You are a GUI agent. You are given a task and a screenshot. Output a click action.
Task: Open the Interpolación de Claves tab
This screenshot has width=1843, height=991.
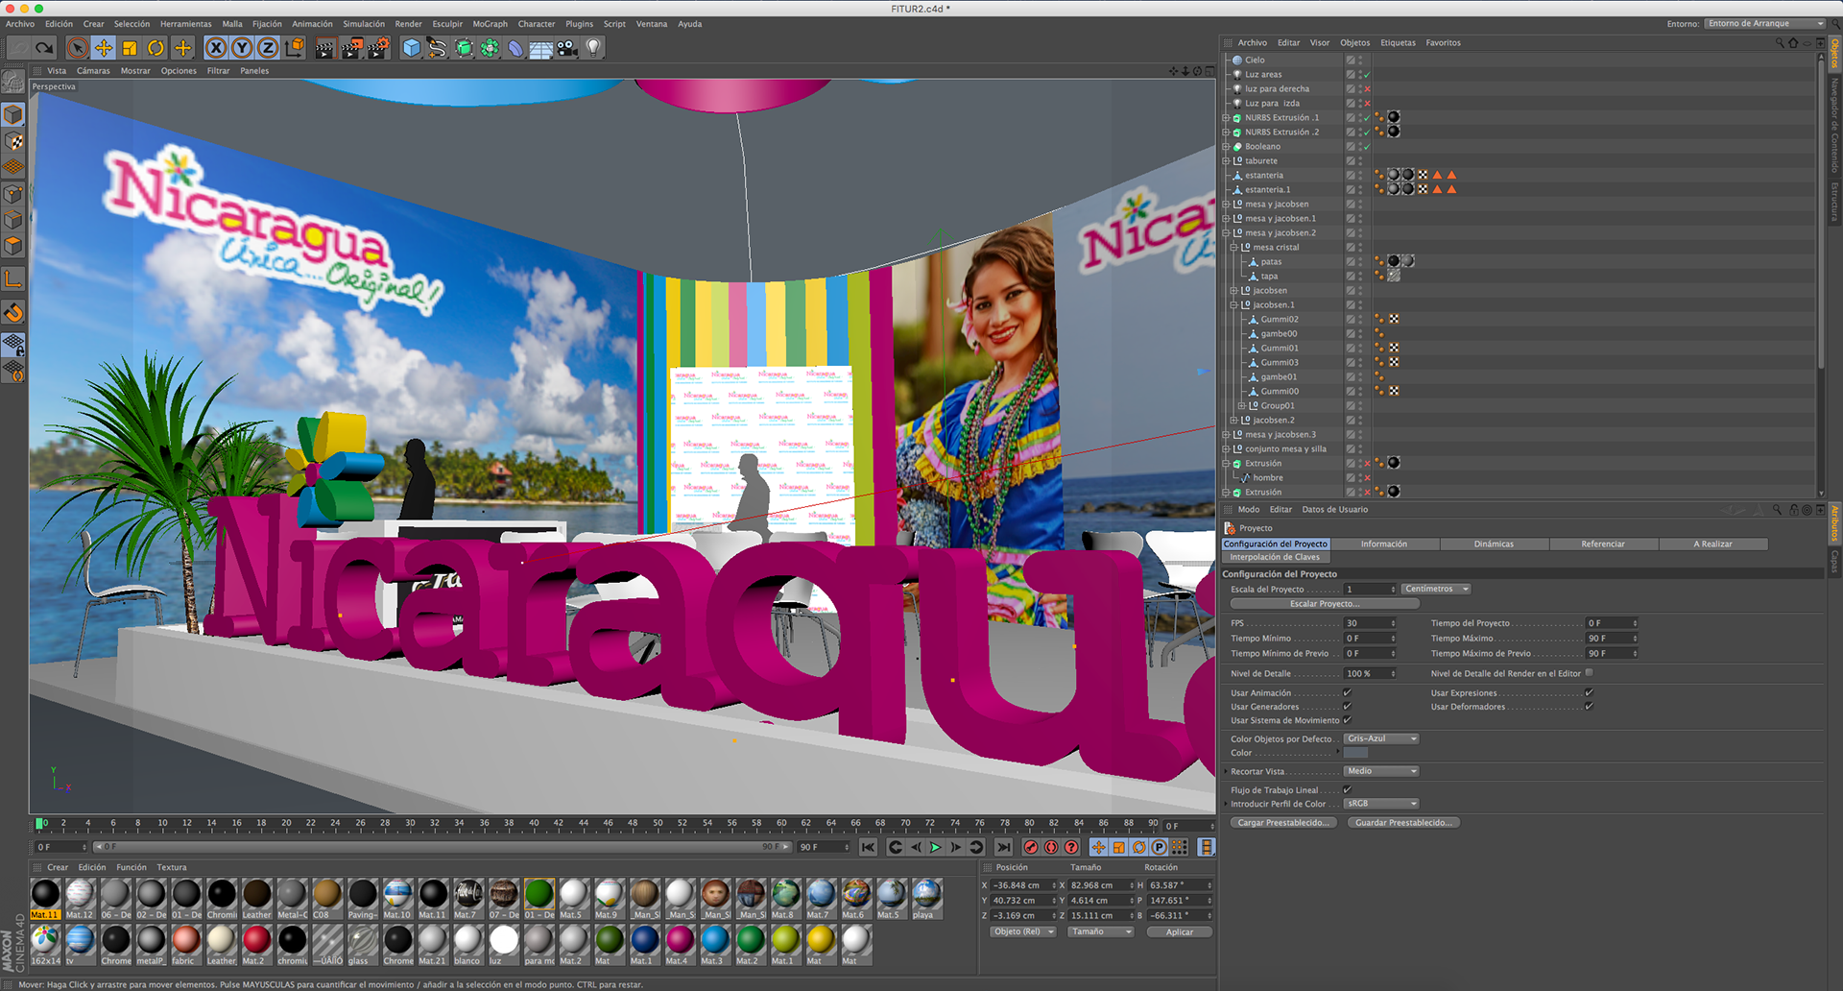[x=1275, y=557]
